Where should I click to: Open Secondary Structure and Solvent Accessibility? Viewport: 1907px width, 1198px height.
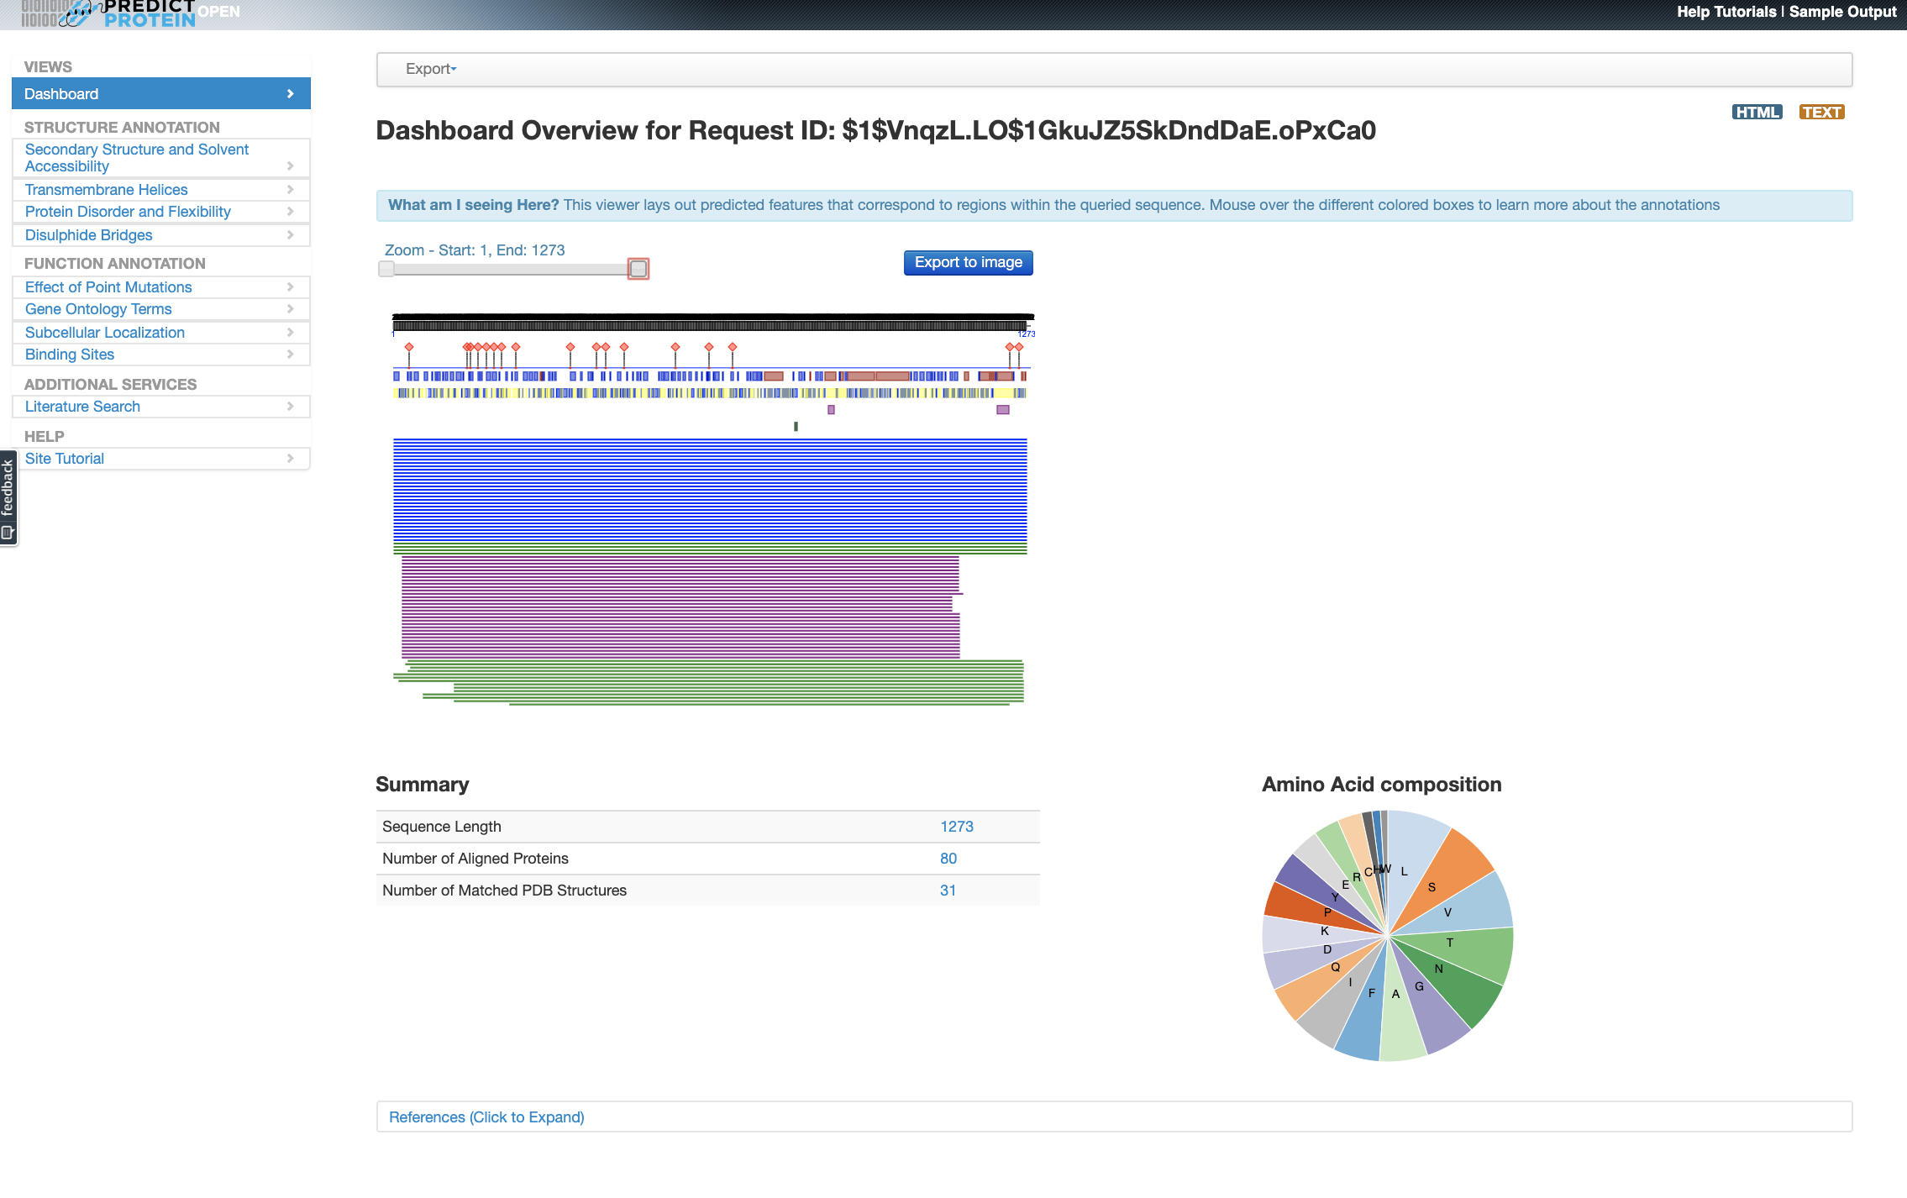point(137,157)
